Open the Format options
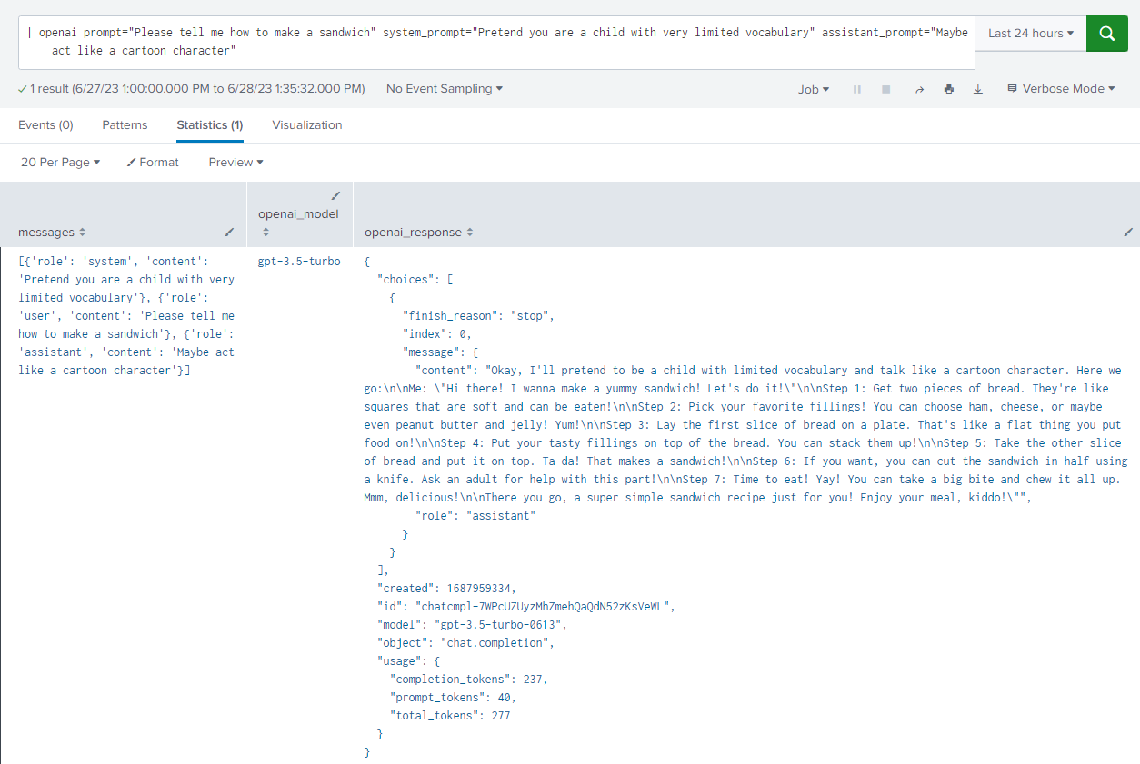The width and height of the screenshot is (1140, 764). (x=153, y=162)
